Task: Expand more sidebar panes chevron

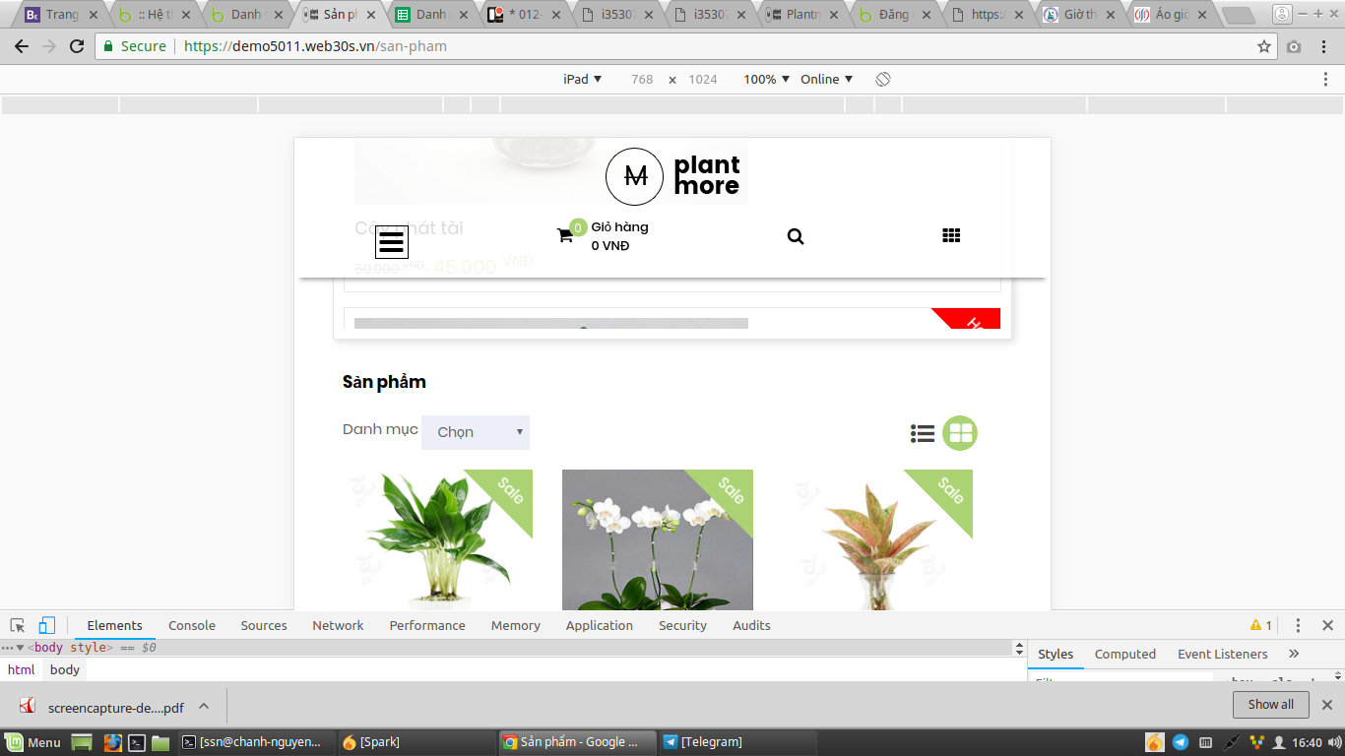Action: [1294, 654]
